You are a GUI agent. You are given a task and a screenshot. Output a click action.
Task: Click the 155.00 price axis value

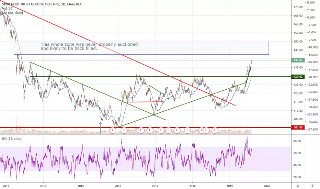click(x=298, y=33)
